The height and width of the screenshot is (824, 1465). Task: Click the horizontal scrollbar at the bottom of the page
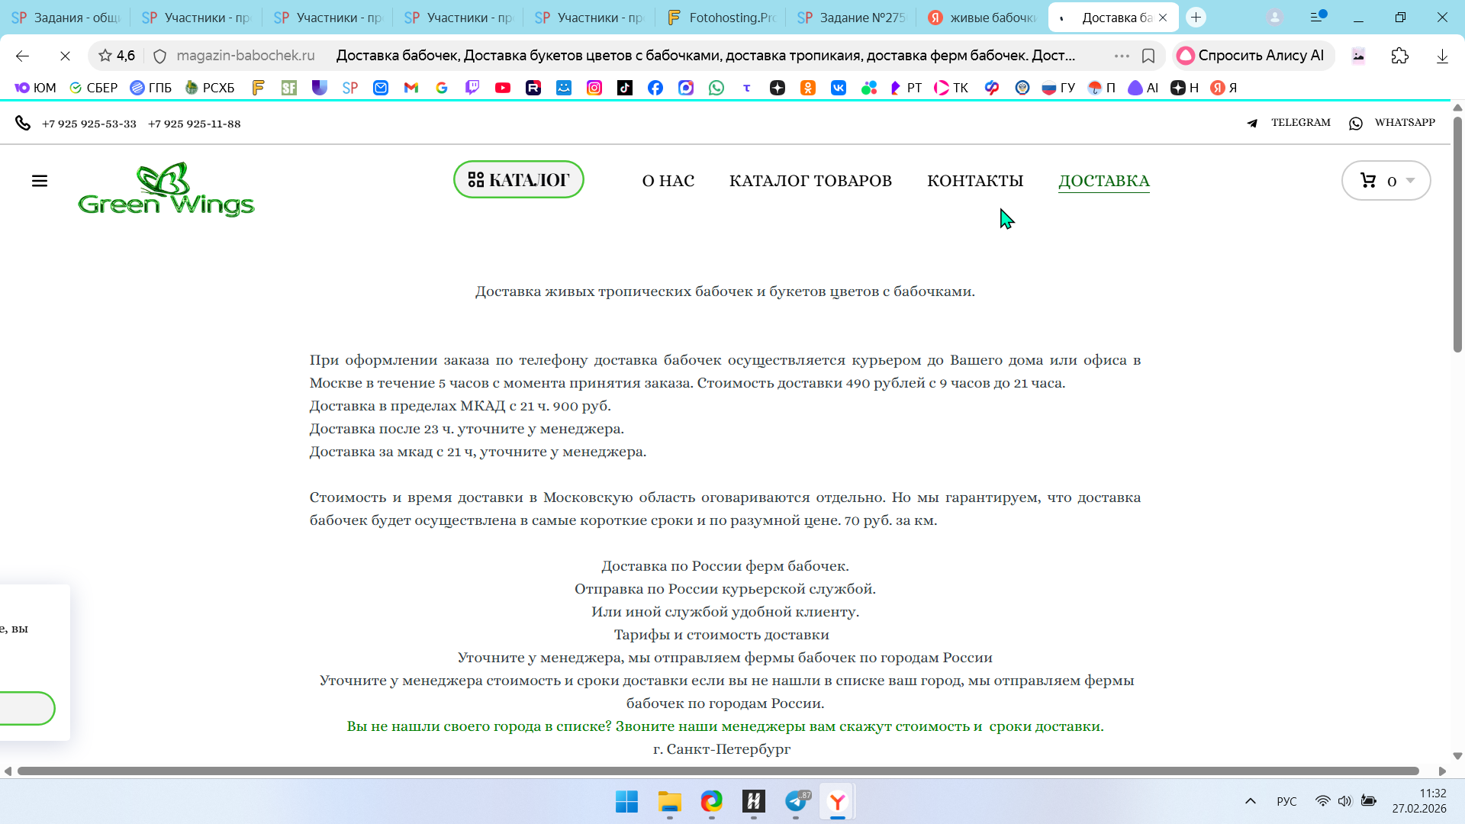click(717, 771)
